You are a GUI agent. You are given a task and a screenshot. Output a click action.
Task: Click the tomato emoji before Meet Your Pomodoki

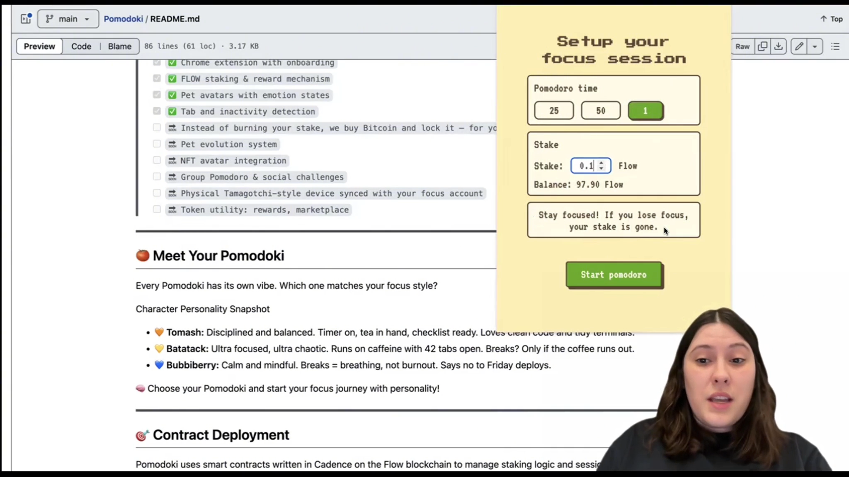143,255
